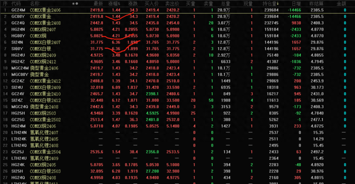Click the 9838 daily increase value

(296, 23)
